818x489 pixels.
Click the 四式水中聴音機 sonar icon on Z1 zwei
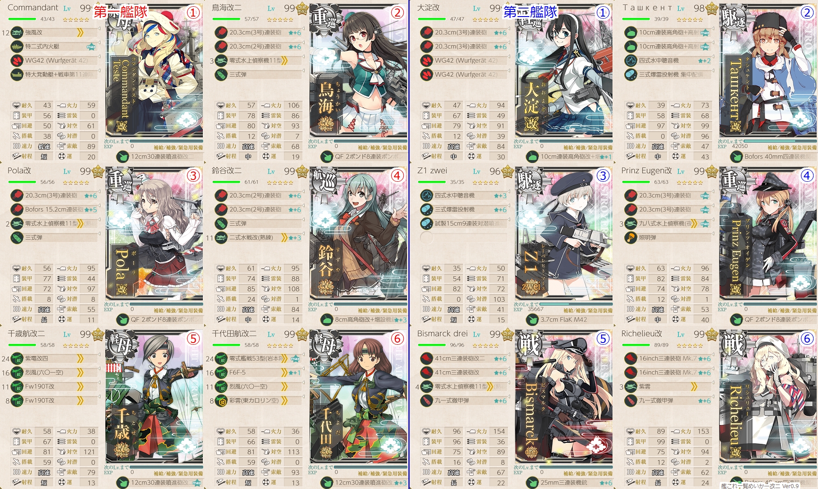click(x=427, y=195)
